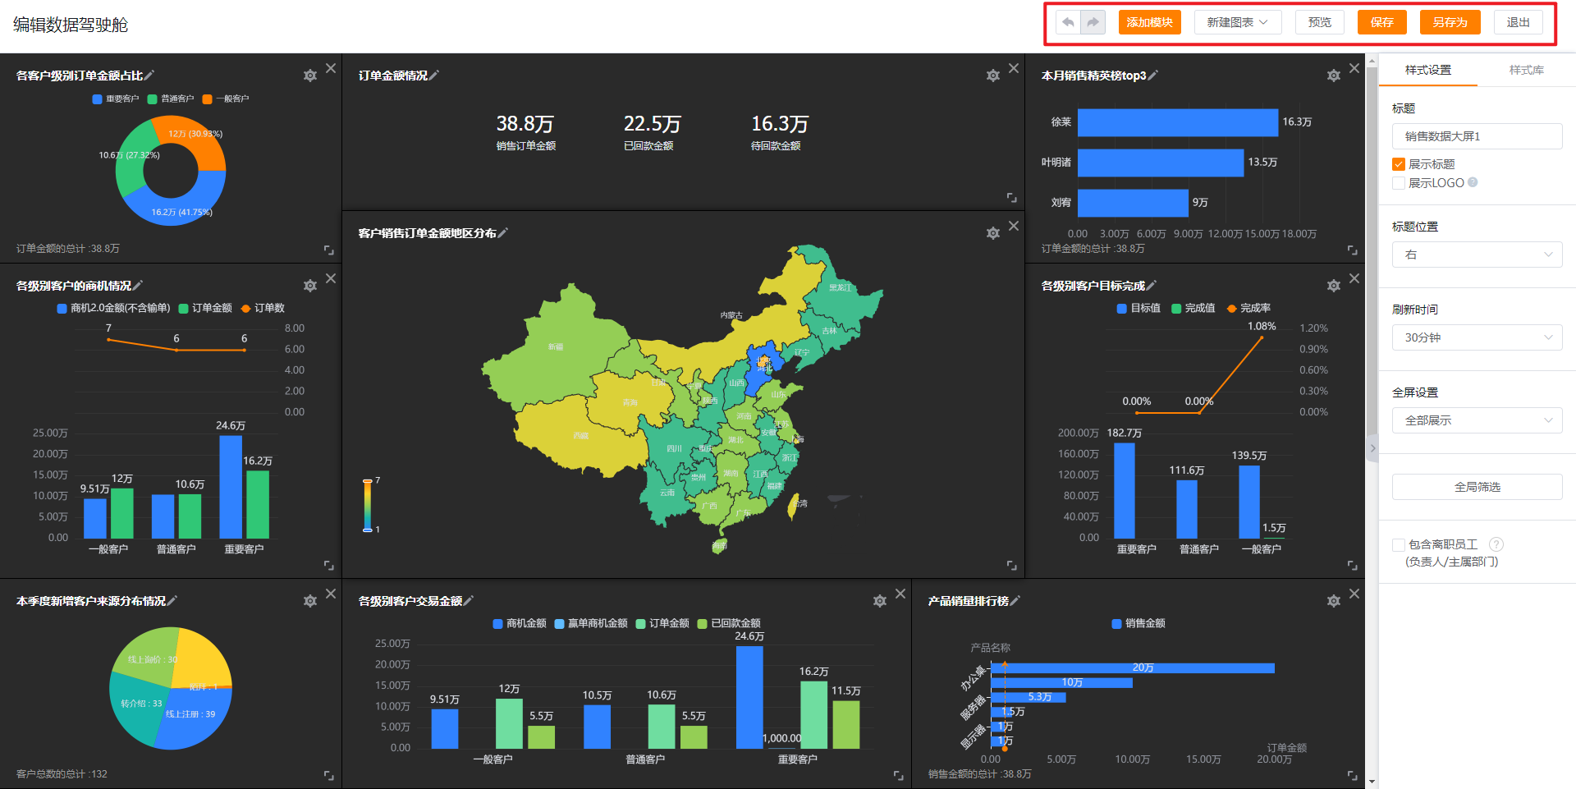The image size is (1576, 789).
Task: Open settings gear for 各级别客户目标完成
Action: point(1333,286)
